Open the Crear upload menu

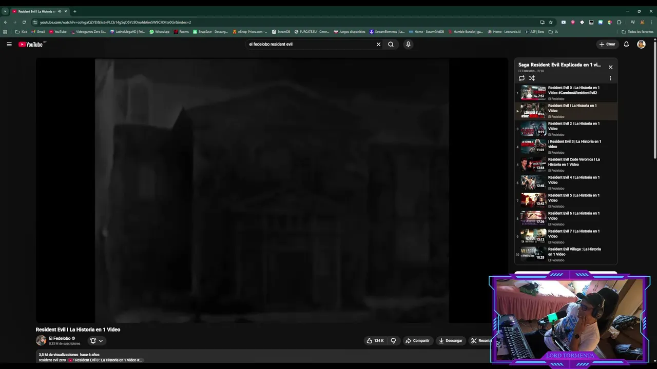tap(607, 44)
